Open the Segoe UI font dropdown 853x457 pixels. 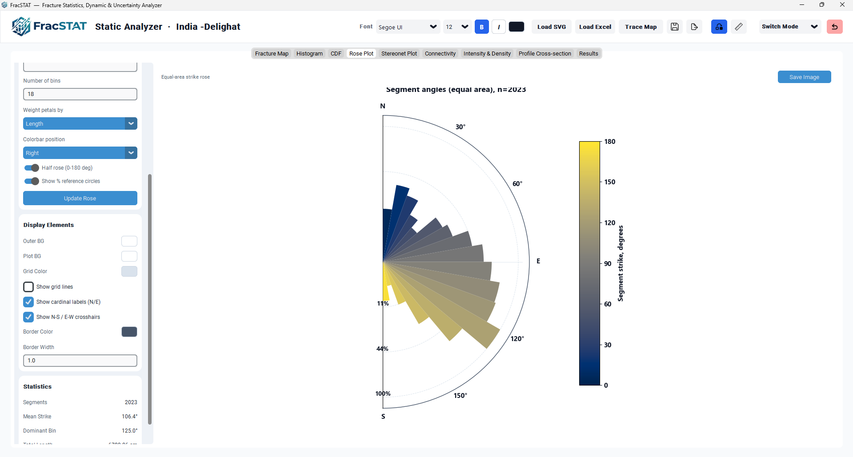(x=408, y=27)
